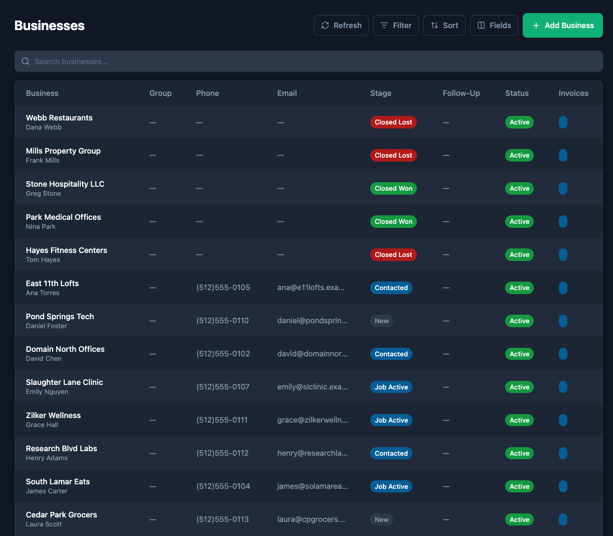The height and width of the screenshot is (536, 613).
Task: Click email james@solamarea...
Action: (313, 486)
